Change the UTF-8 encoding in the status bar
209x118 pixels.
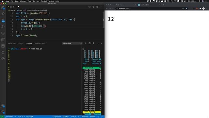tap(73, 117)
